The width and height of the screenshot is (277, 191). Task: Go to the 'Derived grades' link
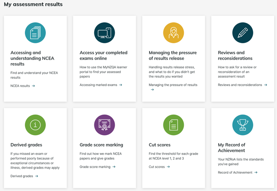pos(24,176)
